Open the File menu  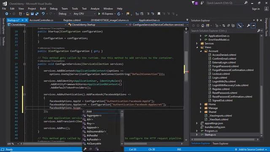pos(4,8)
